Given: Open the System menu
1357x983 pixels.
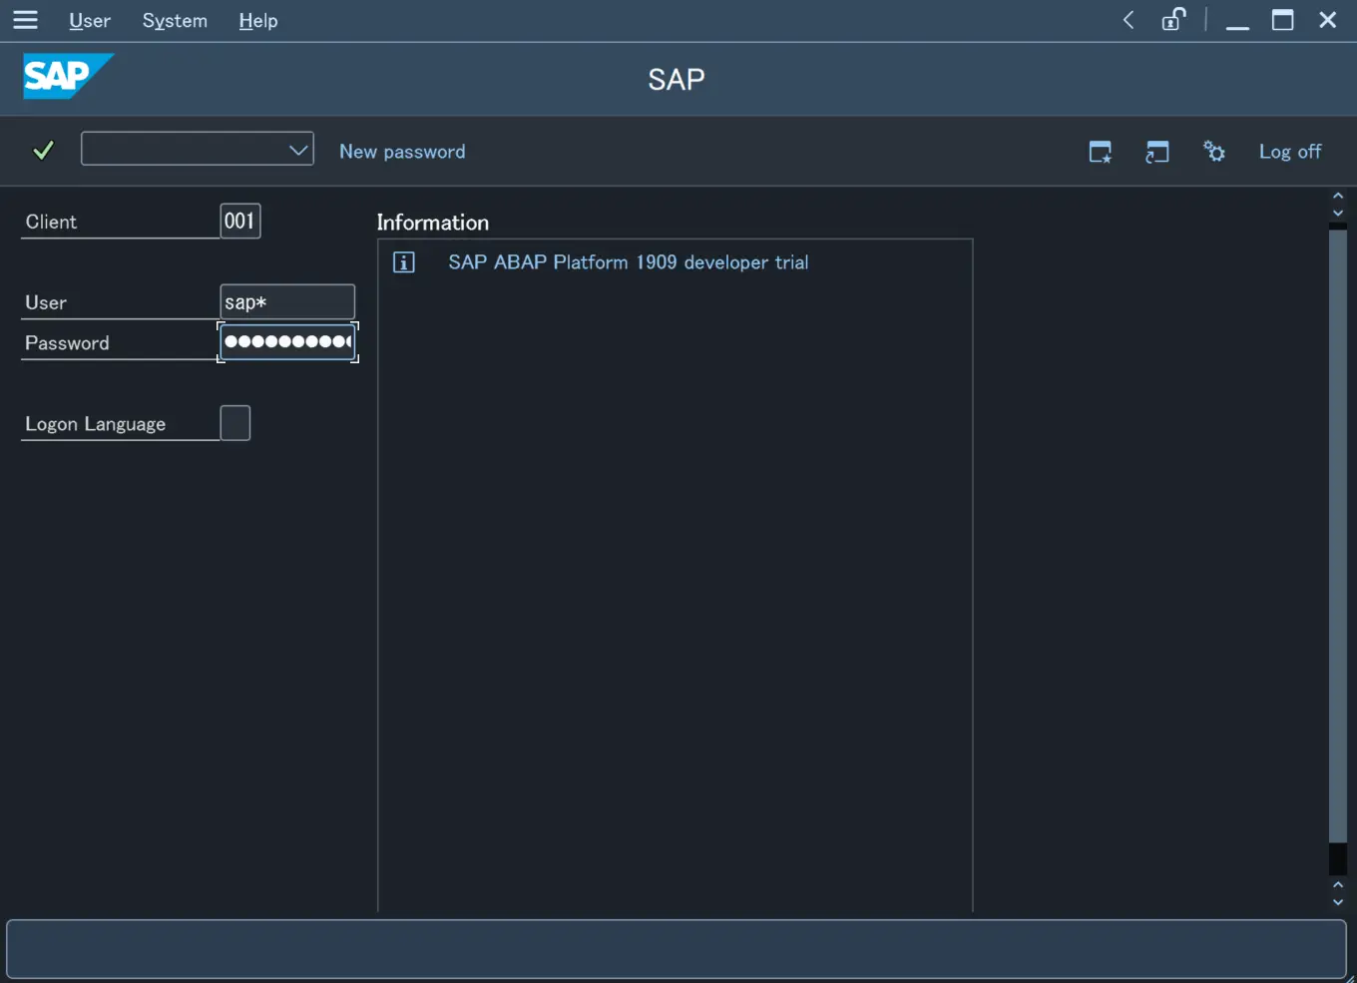Looking at the screenshot, I should (x=175, y=21).
